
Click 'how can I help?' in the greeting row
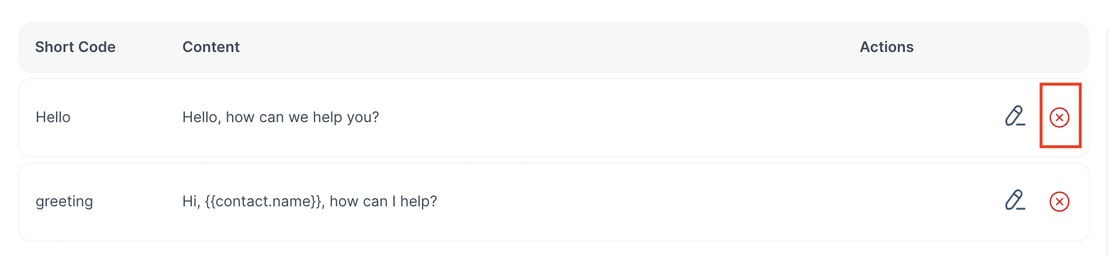[383, 202]
